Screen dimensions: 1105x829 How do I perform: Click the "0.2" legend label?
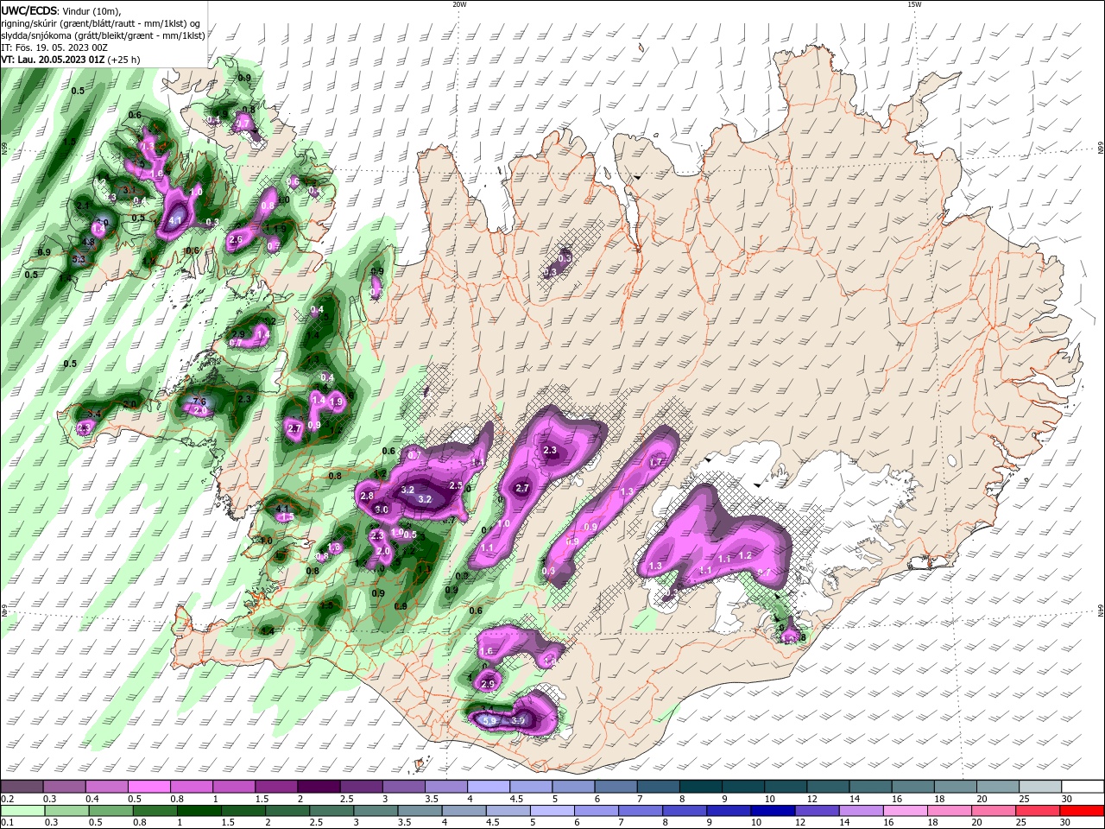click(7, 799)
